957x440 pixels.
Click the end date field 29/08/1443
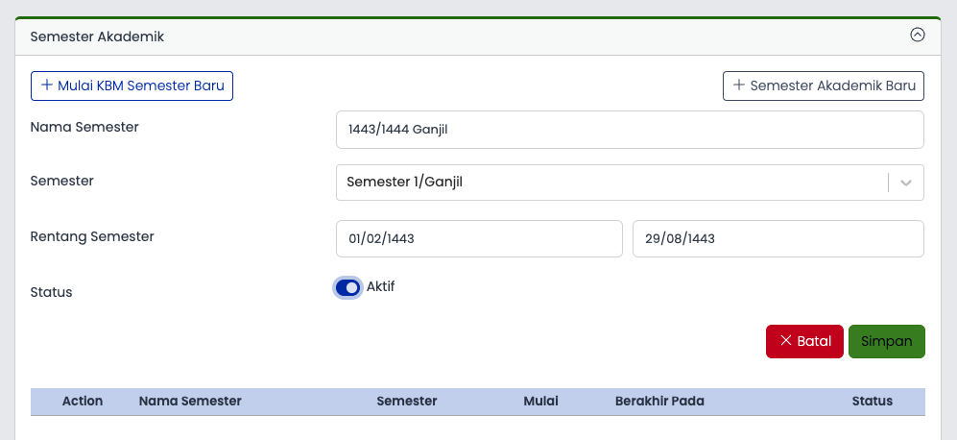(778, 238)
